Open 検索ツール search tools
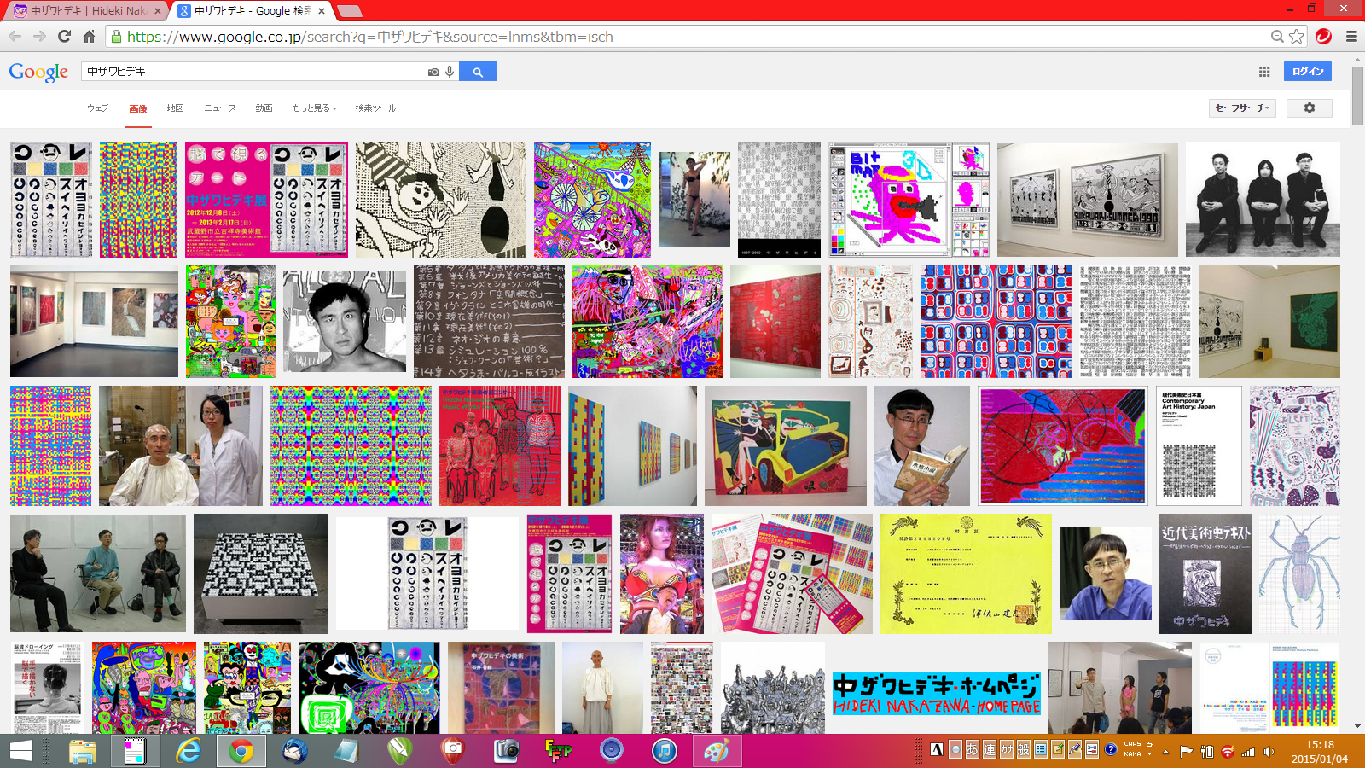Image resolution: width=1365 pixels, height=768 pixels. pos(375,108)
